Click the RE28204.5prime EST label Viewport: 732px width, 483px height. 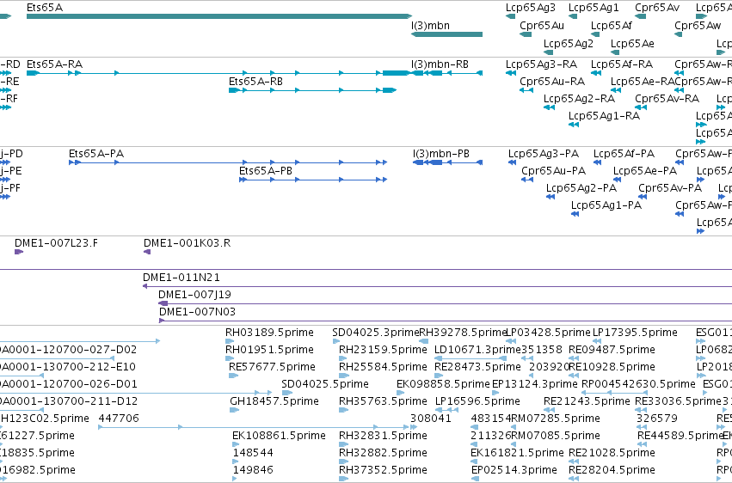tap(612, 470)
